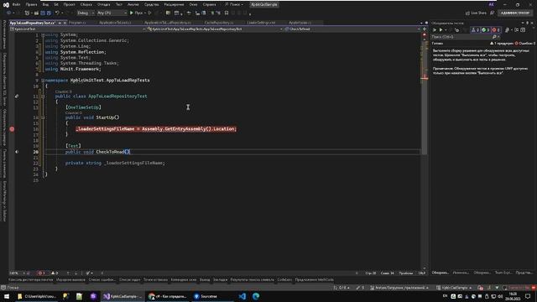The height and width of the screenshot is (302, 537).
Task: Click the Run test play icon
Action: (441, 30)
